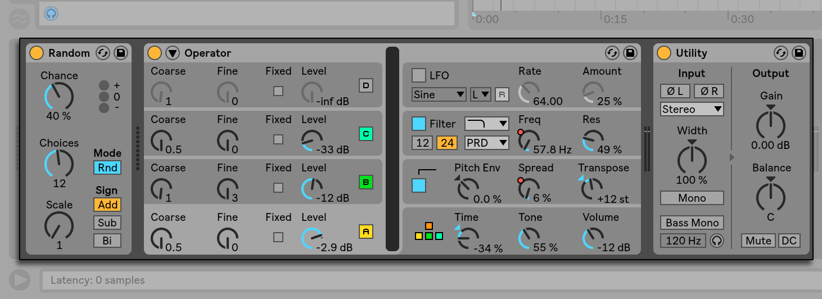This screenshot has width=822, height=299.
Task: Click the headphone icon in top bar
Action: click(51, 12)
